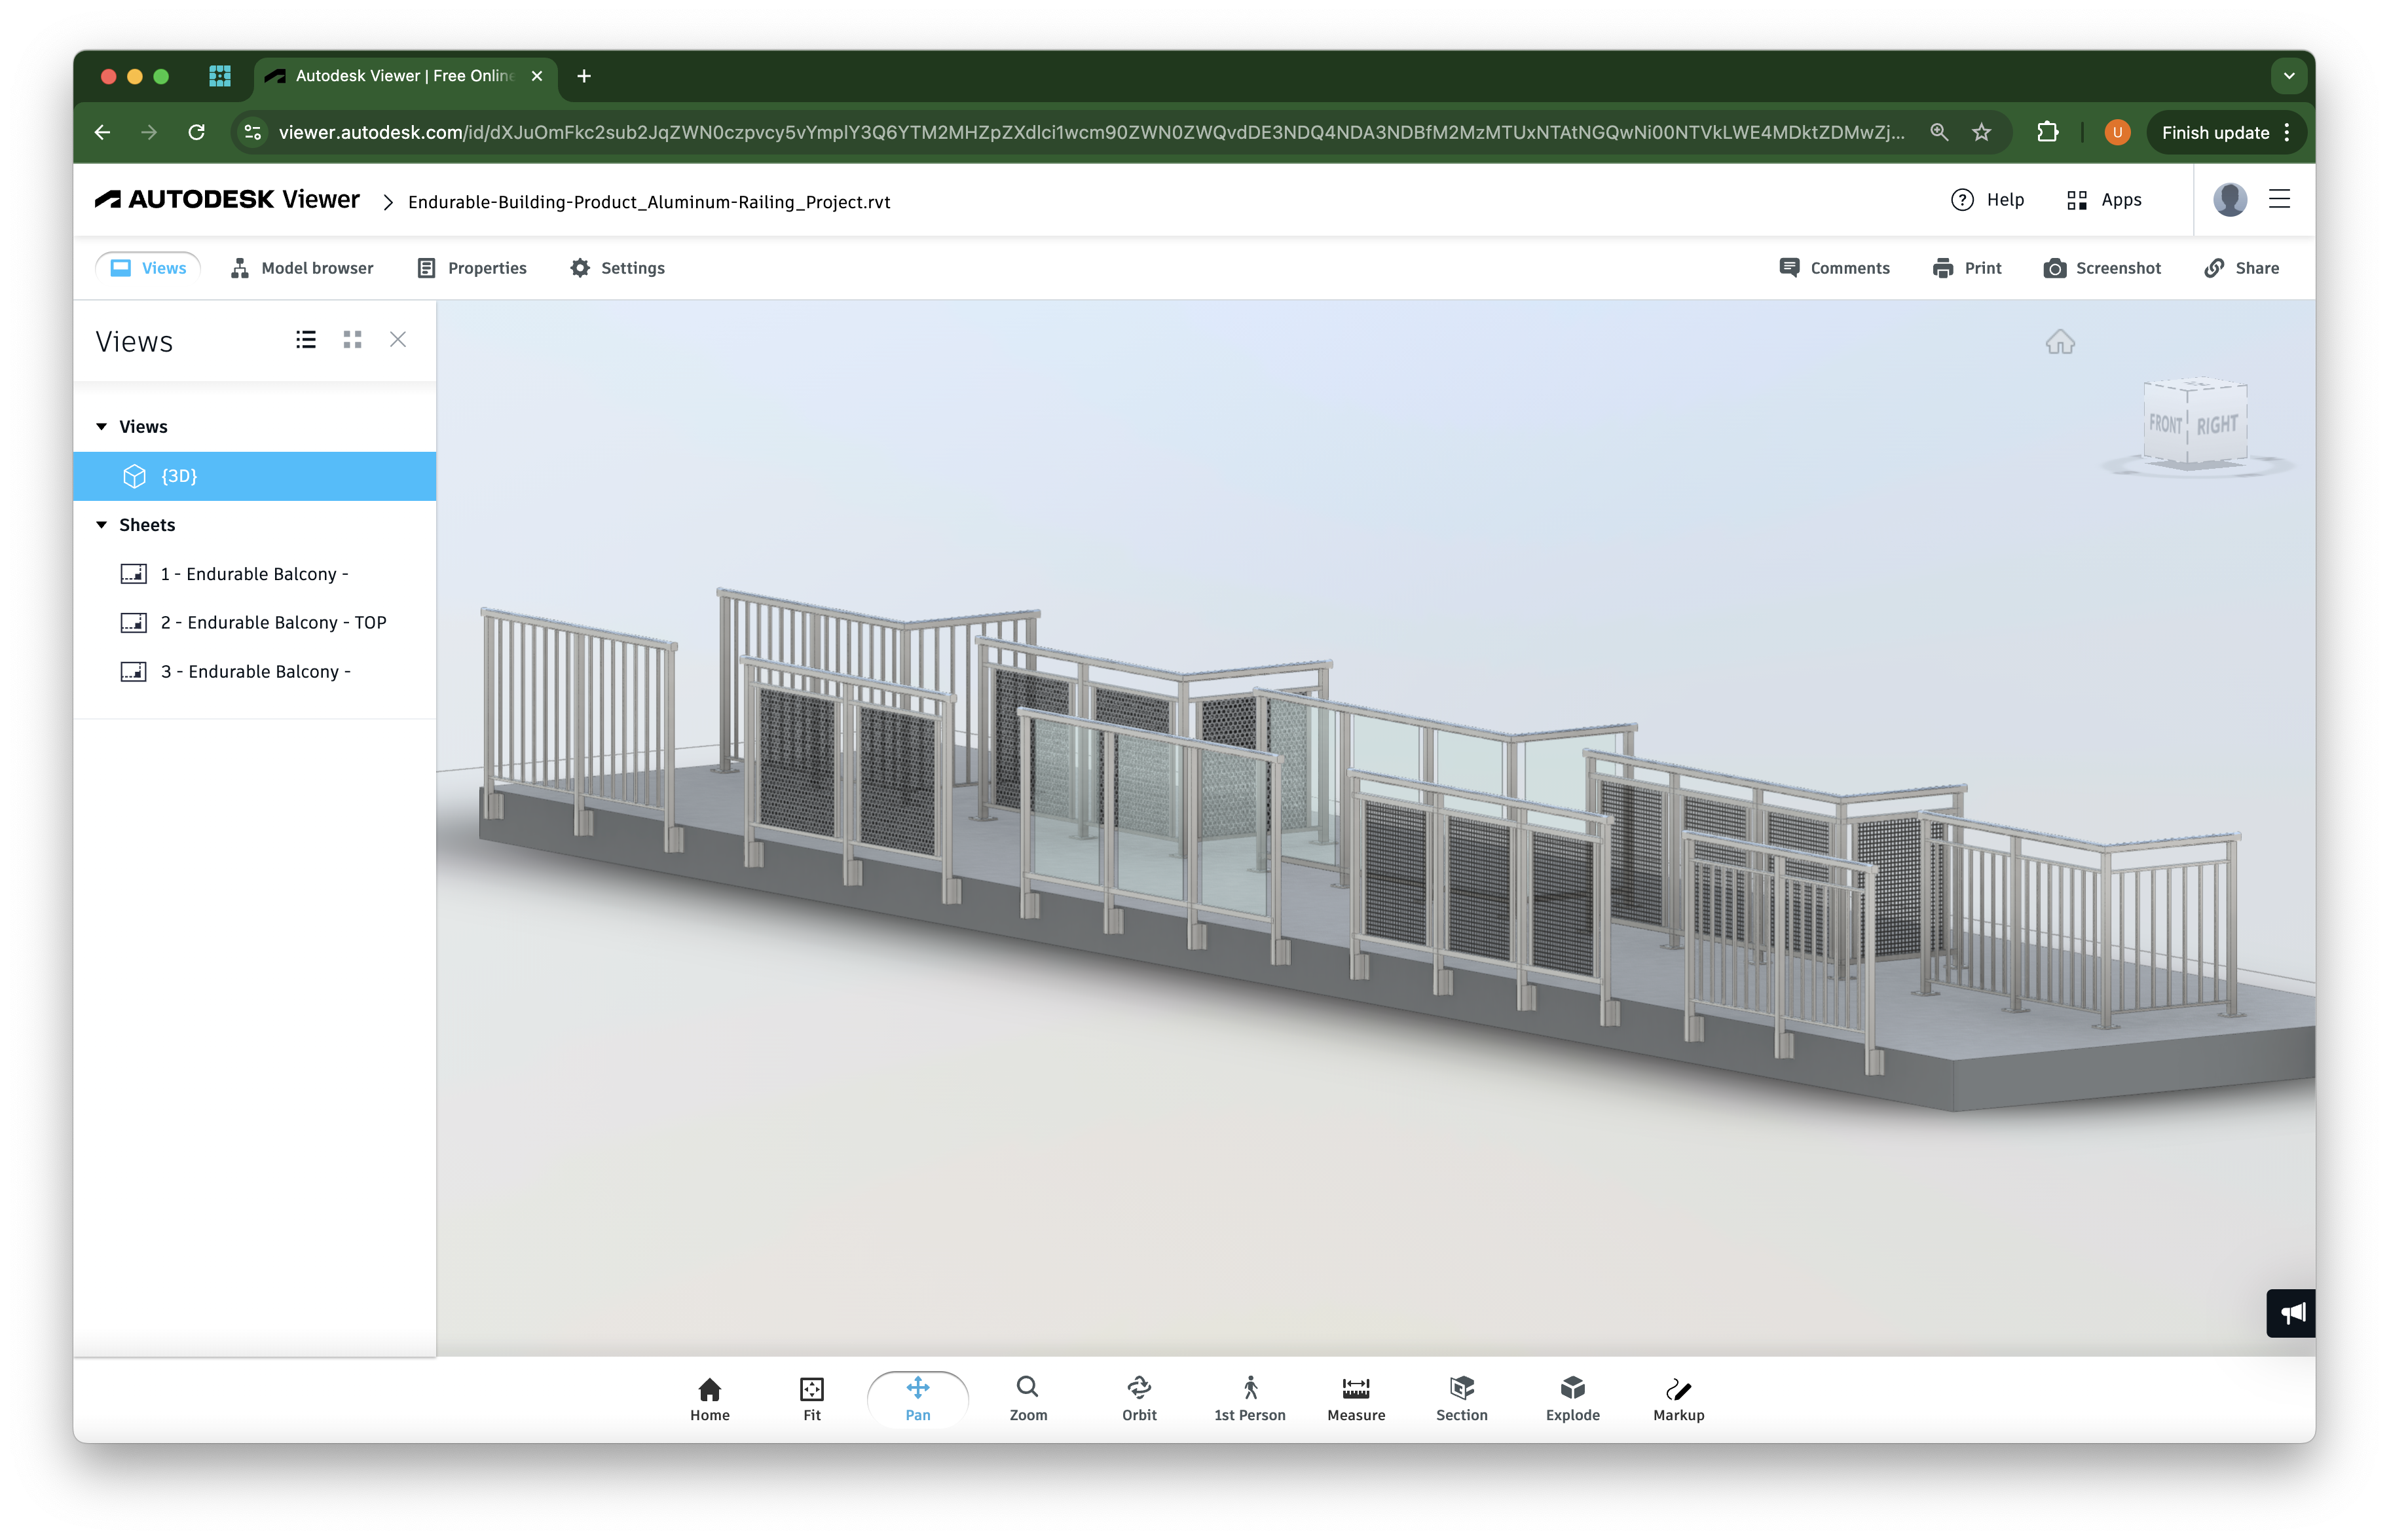Open sheet 3 - Endurable Balcony

coord(255,671)
